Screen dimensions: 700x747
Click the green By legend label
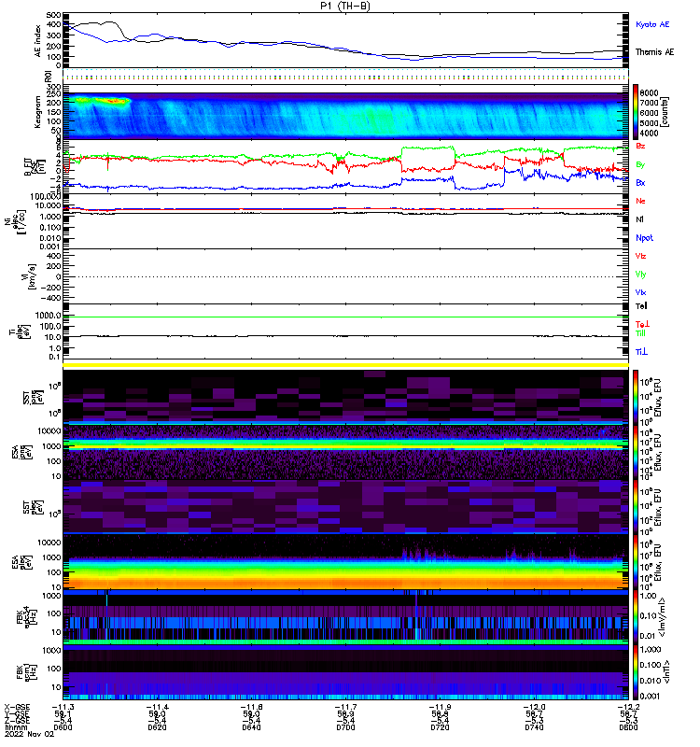pyautogui.click(x=640, y=165)
